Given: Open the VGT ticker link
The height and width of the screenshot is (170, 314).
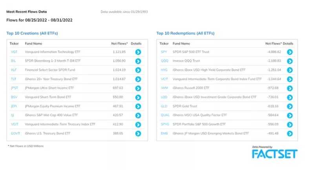Looking at the screenshot, I should click(14, 52).
